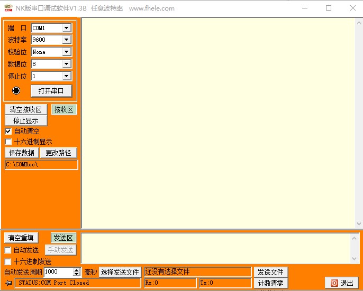Click the STATUS:COM Port Closed text

pyautogui.click(x=54, y=283)
